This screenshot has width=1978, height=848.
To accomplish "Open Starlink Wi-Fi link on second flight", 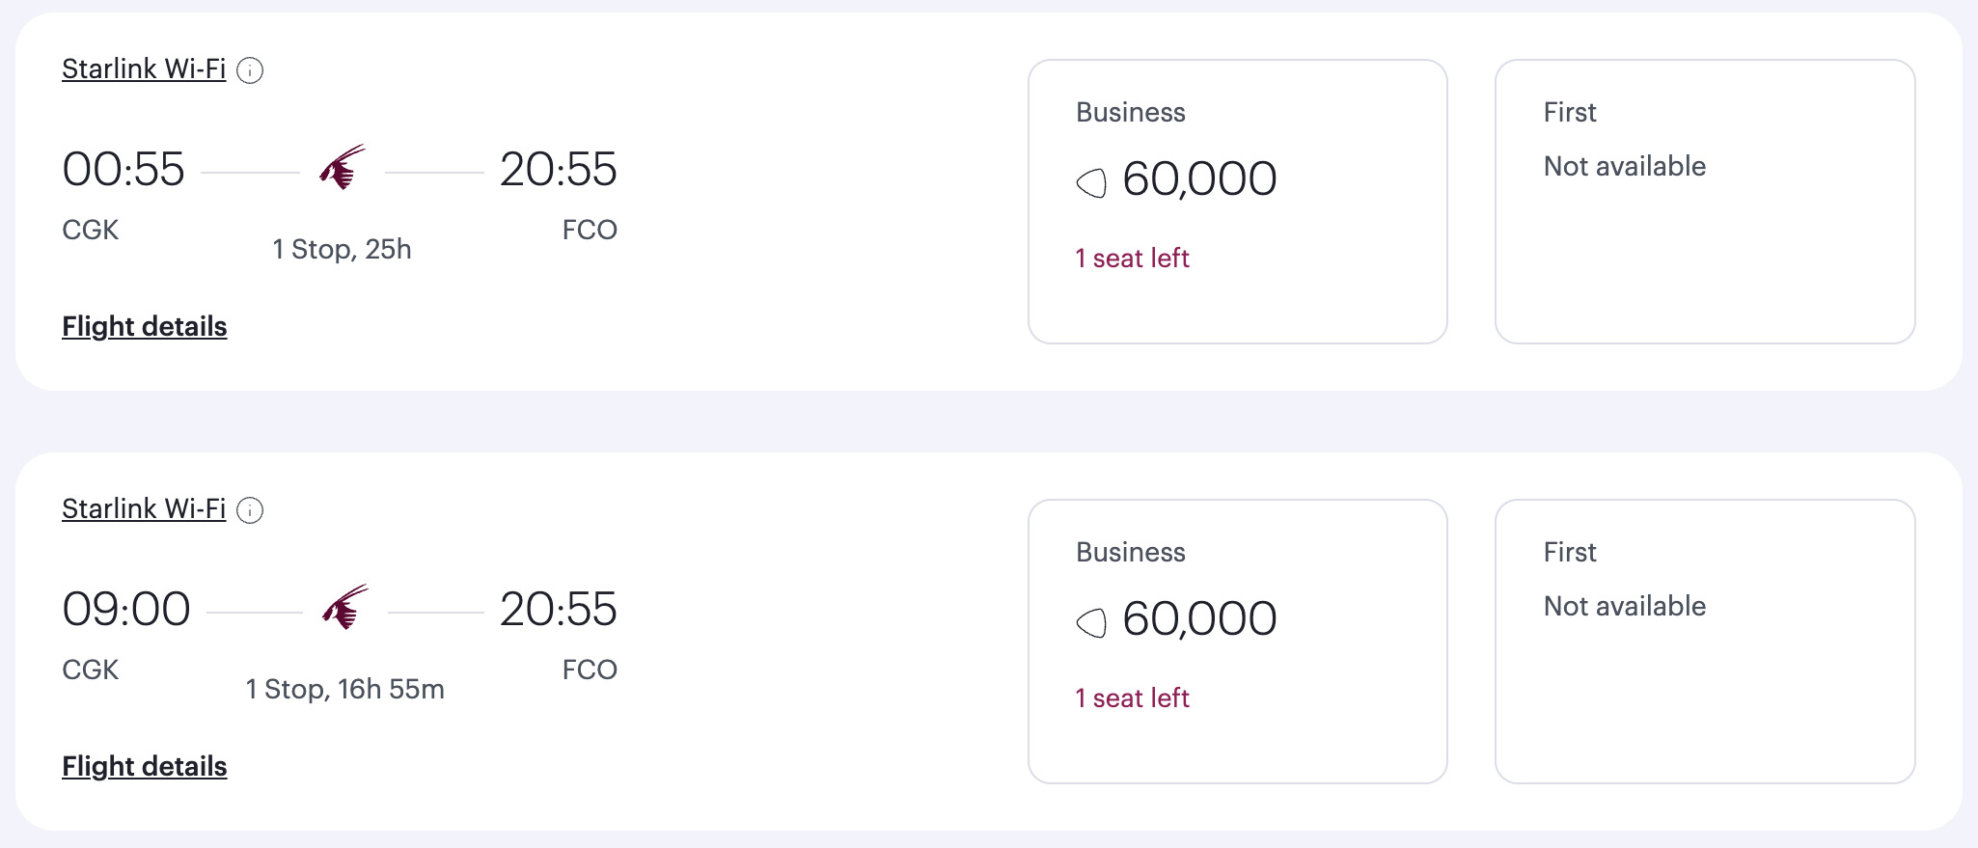I will (x=144, y=509).
